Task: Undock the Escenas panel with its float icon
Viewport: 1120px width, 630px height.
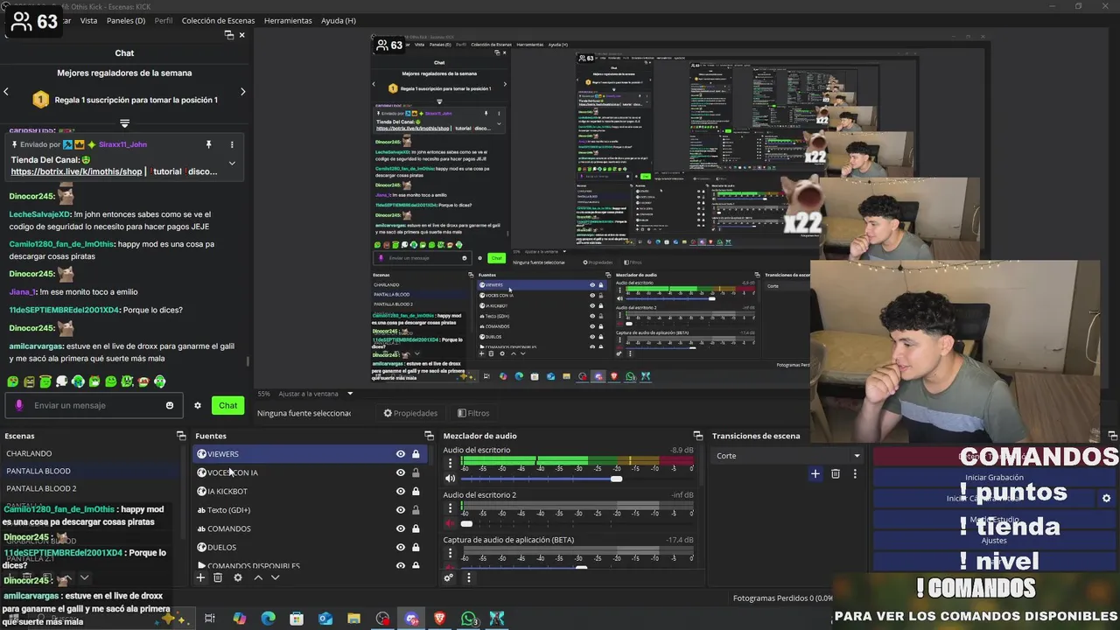Action: click(x=181, y=436)
